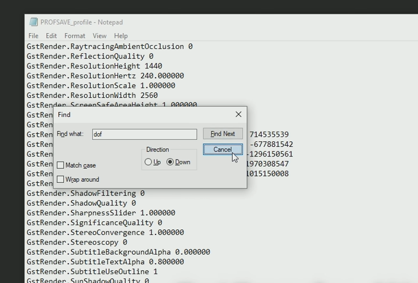The height and width of the screenshot is (283, 418).
Task: Click the ResolutionHertz 240.000000 line
Action: 105,76
